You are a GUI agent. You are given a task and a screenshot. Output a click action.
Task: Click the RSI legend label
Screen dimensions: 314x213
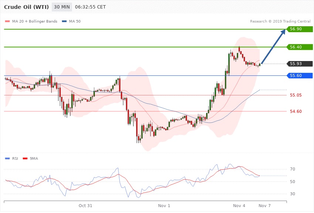(15, 159)
